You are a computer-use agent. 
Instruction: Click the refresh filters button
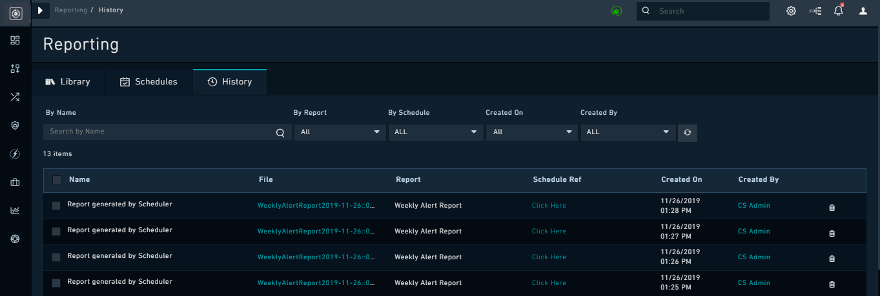click(688, 133)
